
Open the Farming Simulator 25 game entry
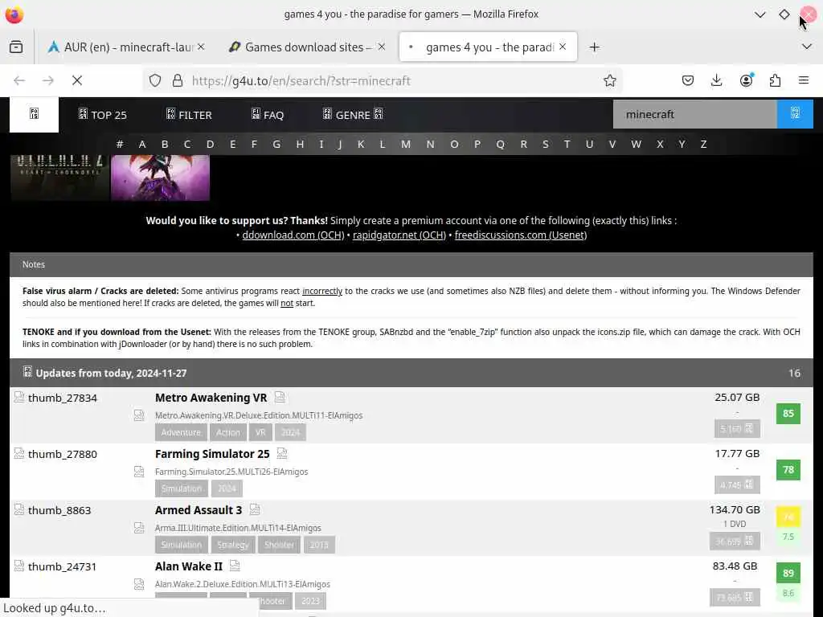click(212, 454)
